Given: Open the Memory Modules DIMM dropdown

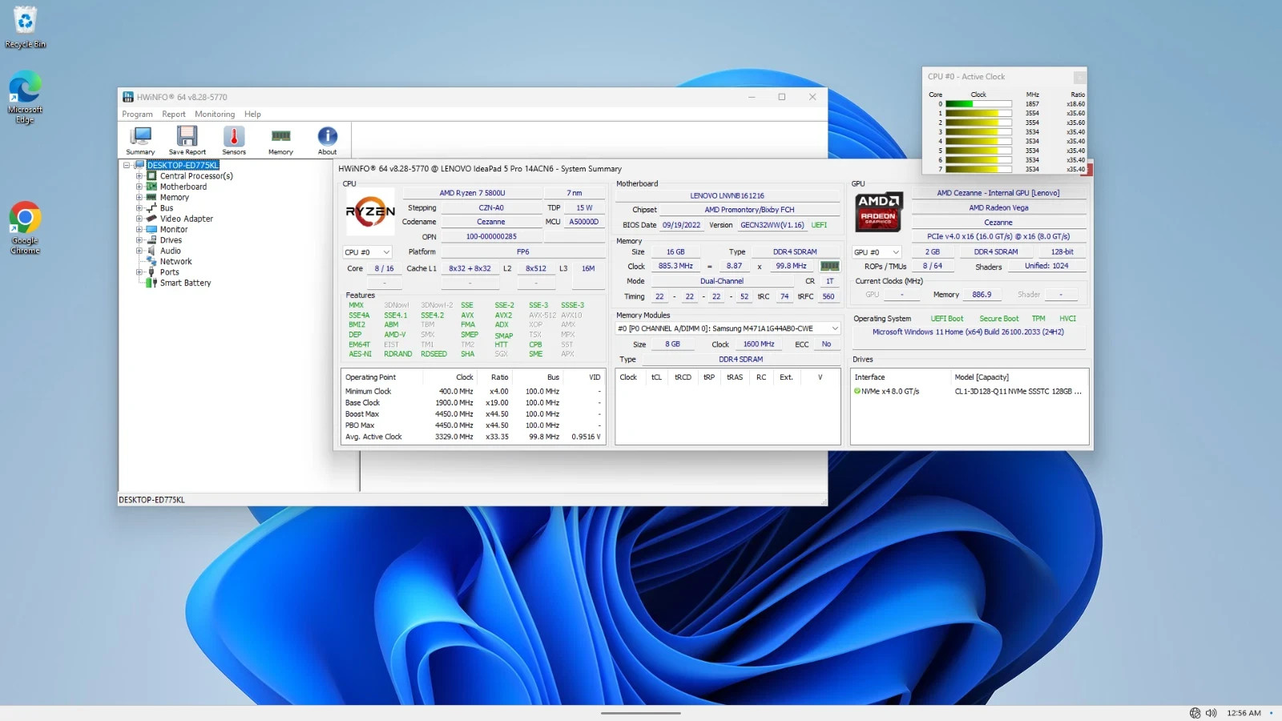Looking at the screenshot, I should 728,328.
